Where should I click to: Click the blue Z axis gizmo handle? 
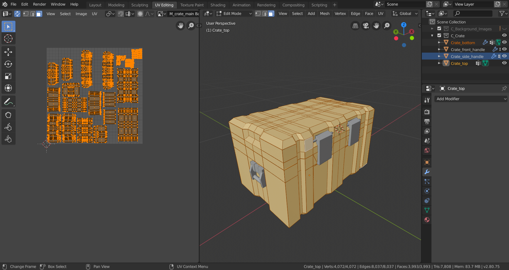404,25
